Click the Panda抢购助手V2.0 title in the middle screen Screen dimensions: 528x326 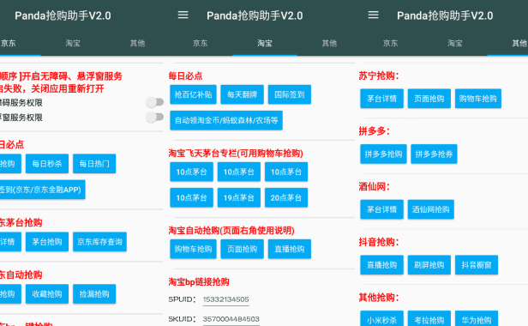[x=255, y=15]
